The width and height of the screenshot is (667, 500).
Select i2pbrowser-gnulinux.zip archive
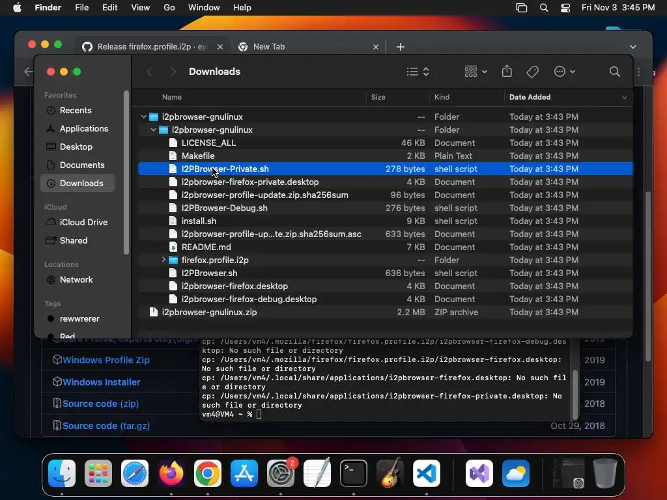(386, 312)
